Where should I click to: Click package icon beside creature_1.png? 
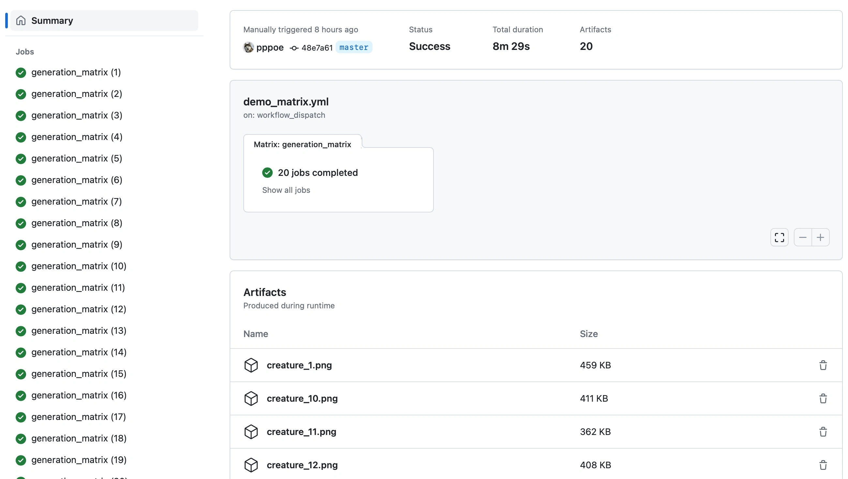point(251,365)
